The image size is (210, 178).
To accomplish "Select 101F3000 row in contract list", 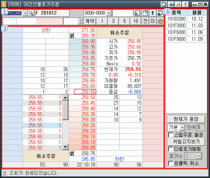I will click(186, 25).
